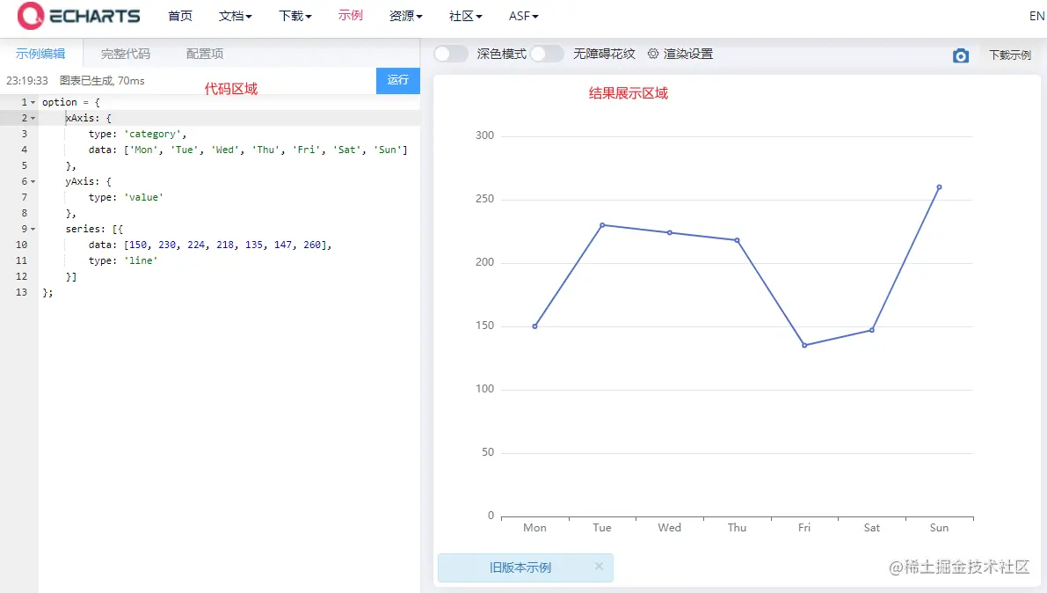Click the Sun data point at 260
1047x593 pixels.
(x=940, y=187)
